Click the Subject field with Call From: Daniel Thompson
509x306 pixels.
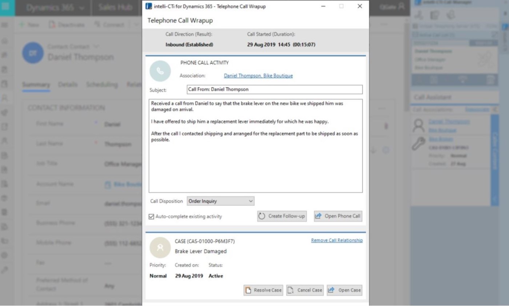pyautogui.click(x=275, y=90)
